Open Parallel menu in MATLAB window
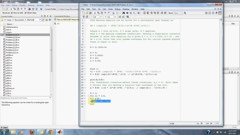Screen dimensions: 240x135 pyautogui.click(x=22, y=5)
